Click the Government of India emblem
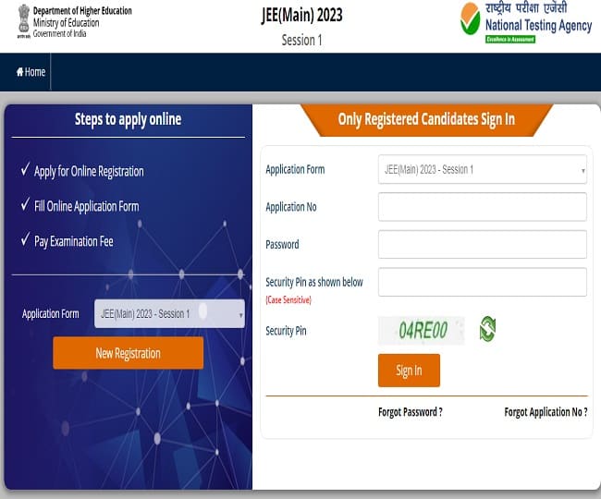 point(24,21)
